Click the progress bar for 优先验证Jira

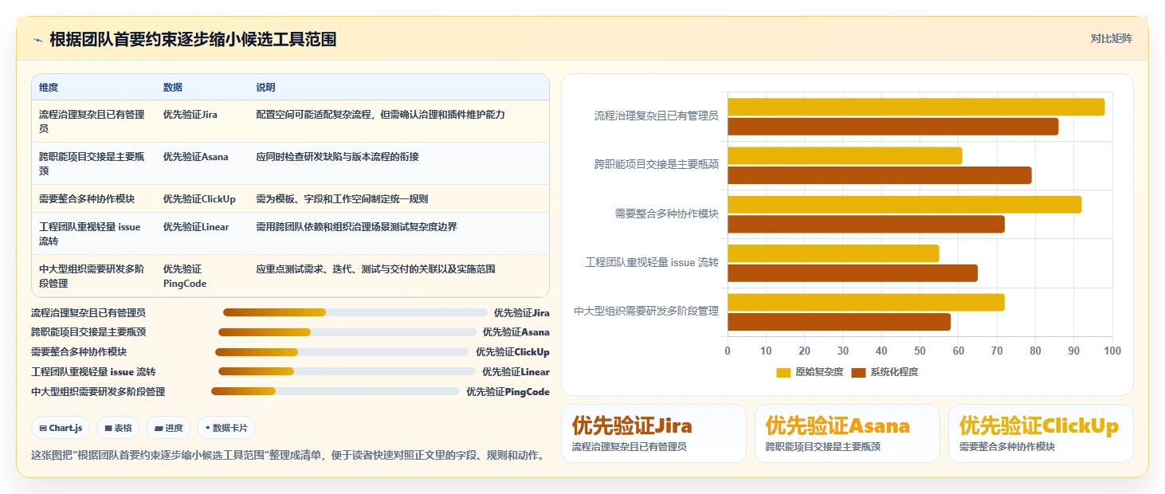(x=355, y=312)
